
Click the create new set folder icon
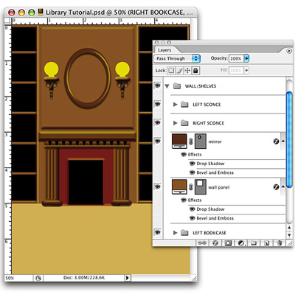(254, 243)
